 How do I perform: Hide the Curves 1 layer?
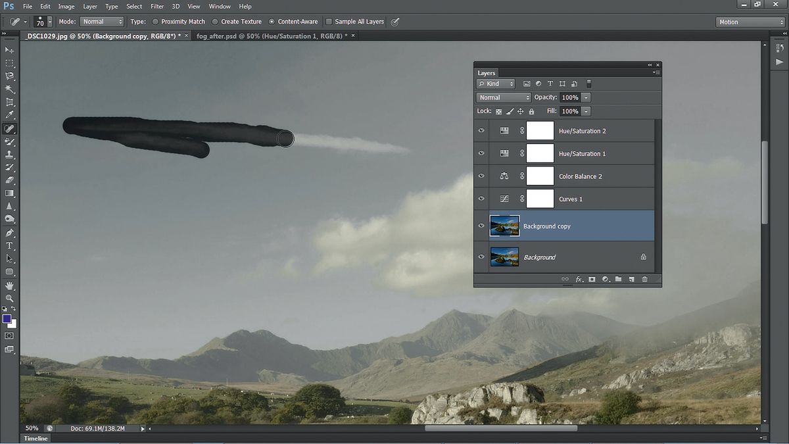pos(481,199)
